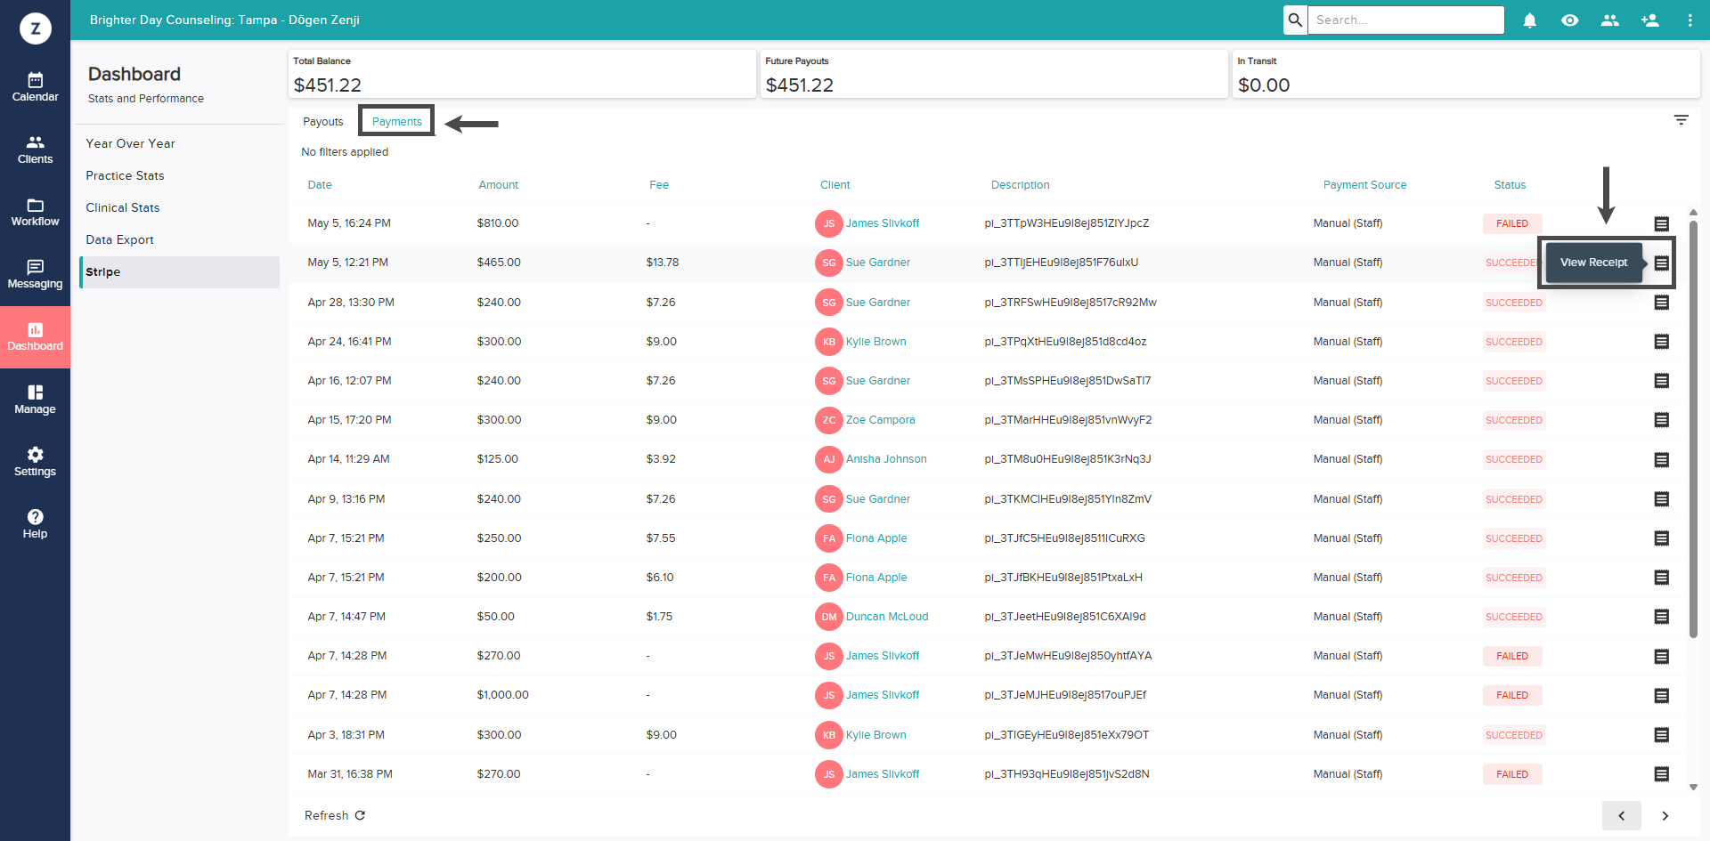Click the Payment Source column header
This screenshot has height=841, width=1710.
1365,185
